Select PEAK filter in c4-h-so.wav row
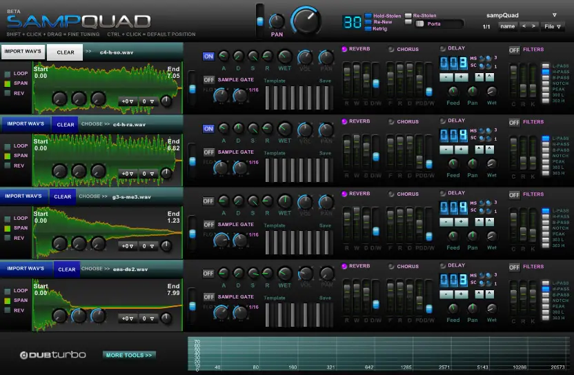 pos(546,89)
